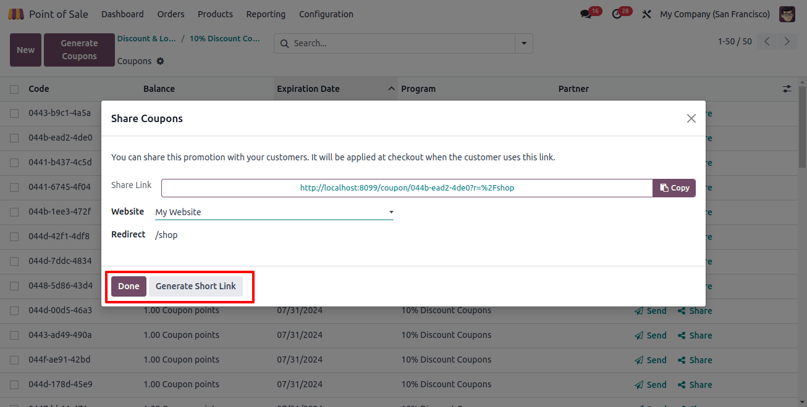Copy the share link
The width and height of the screenshot is (807, 407).
pos(674,188)
